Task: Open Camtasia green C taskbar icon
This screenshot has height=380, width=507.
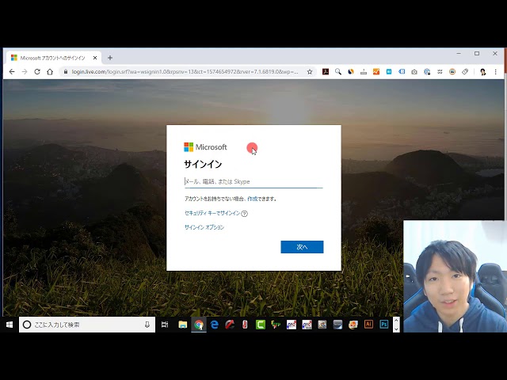Action: coord(261,325)
